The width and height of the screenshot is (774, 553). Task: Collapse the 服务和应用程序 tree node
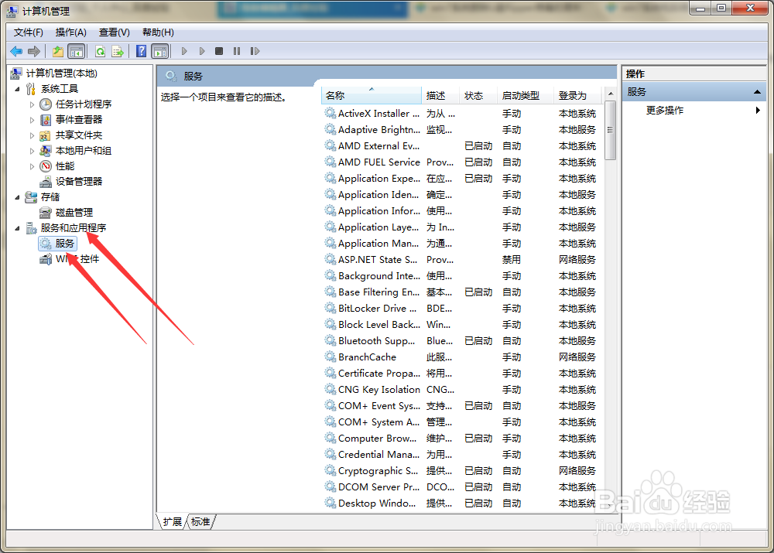(17, 228)
